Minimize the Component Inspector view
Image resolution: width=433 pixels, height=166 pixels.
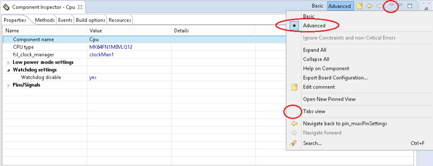(x=400, y=5)
